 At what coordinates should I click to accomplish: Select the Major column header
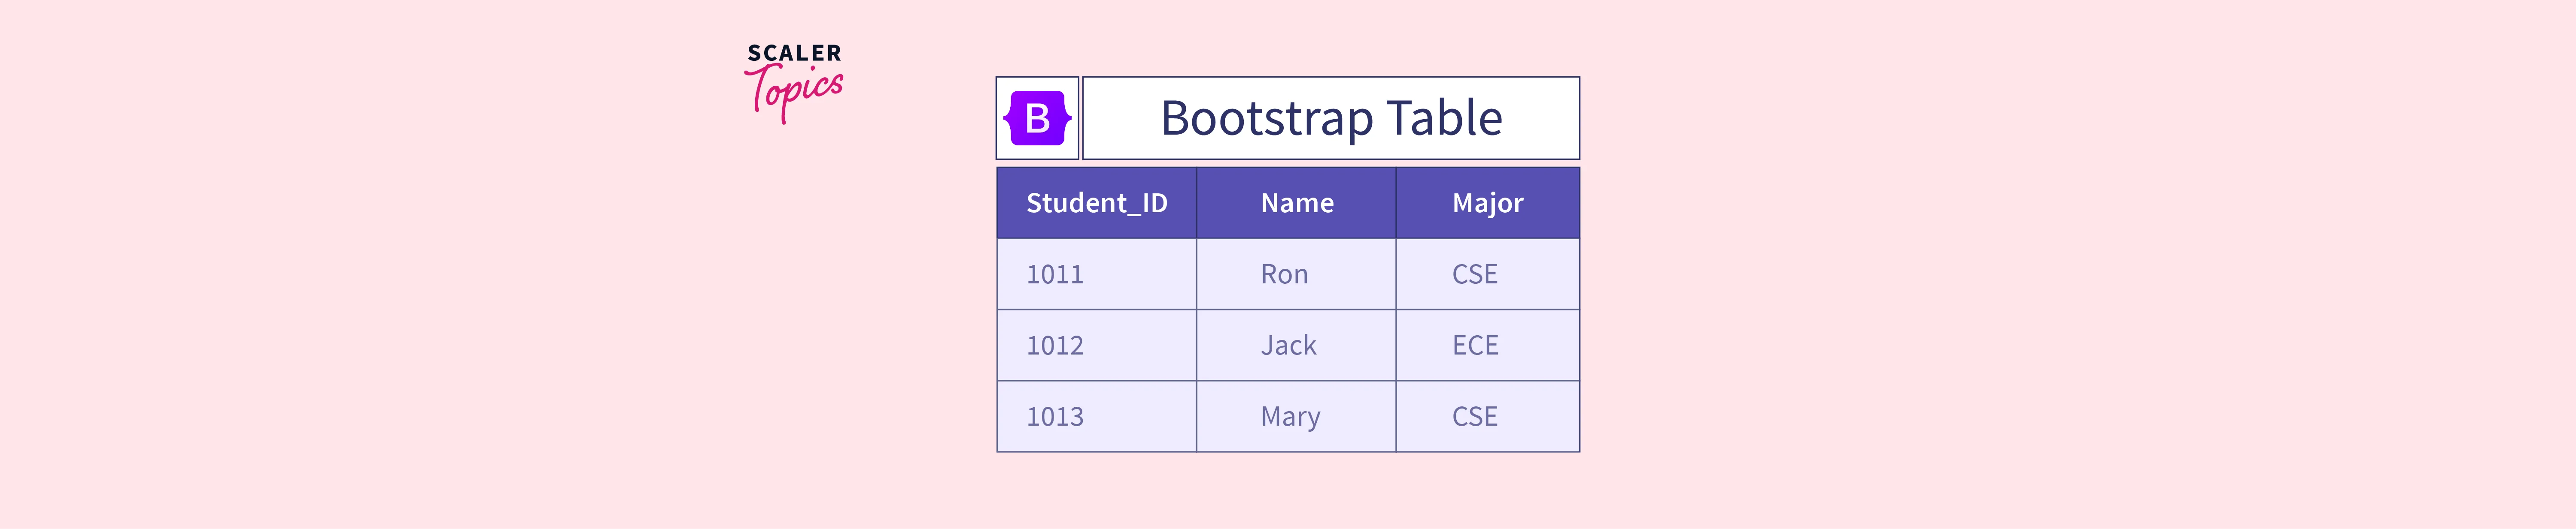tap(1487, 204)
